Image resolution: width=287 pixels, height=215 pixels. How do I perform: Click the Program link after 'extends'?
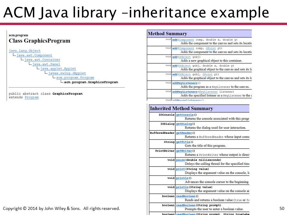tap(32, 97)
